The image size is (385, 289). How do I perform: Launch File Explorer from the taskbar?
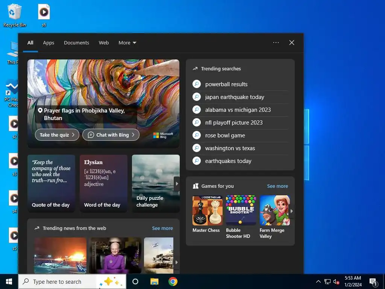[155, 281]
